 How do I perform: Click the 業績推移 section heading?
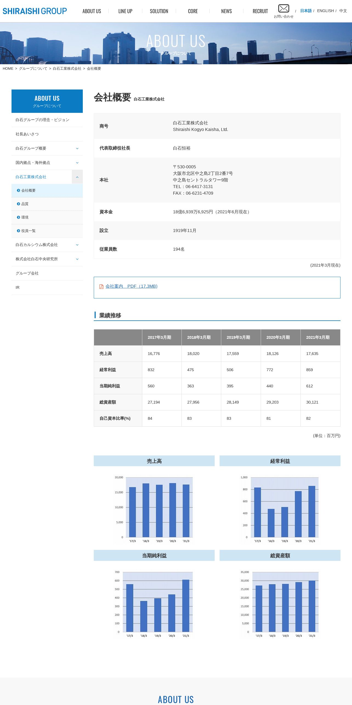(110, 315)
